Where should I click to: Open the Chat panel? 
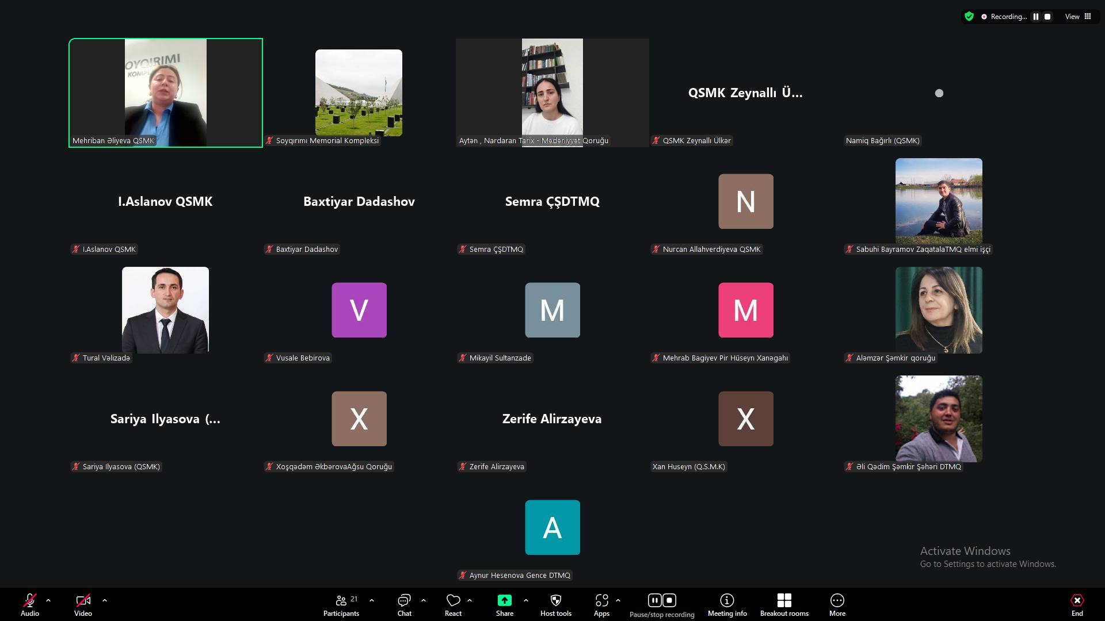pyautogui.click(x=404, y=605)
